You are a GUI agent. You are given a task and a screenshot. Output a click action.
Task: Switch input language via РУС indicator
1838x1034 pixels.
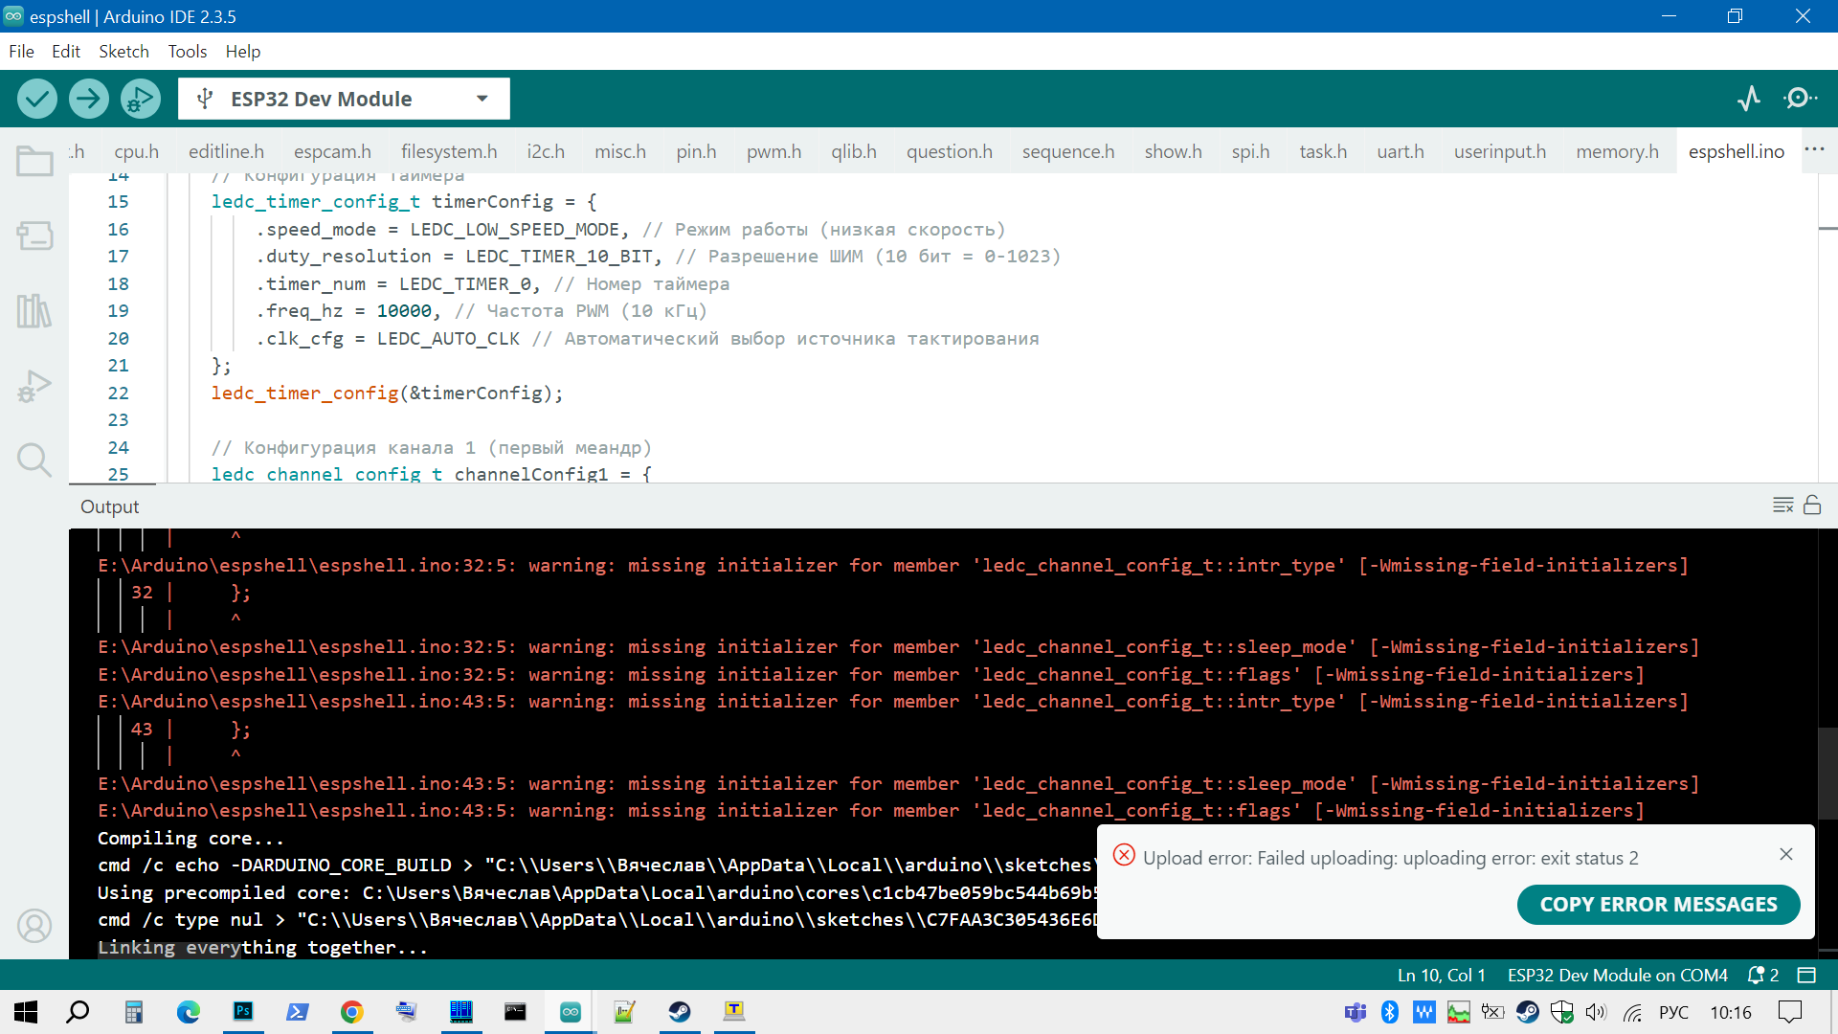[x=1673, y=1012]
